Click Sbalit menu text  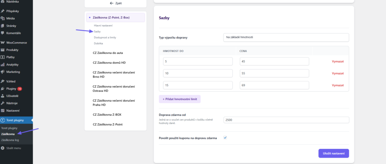point(14,148)
